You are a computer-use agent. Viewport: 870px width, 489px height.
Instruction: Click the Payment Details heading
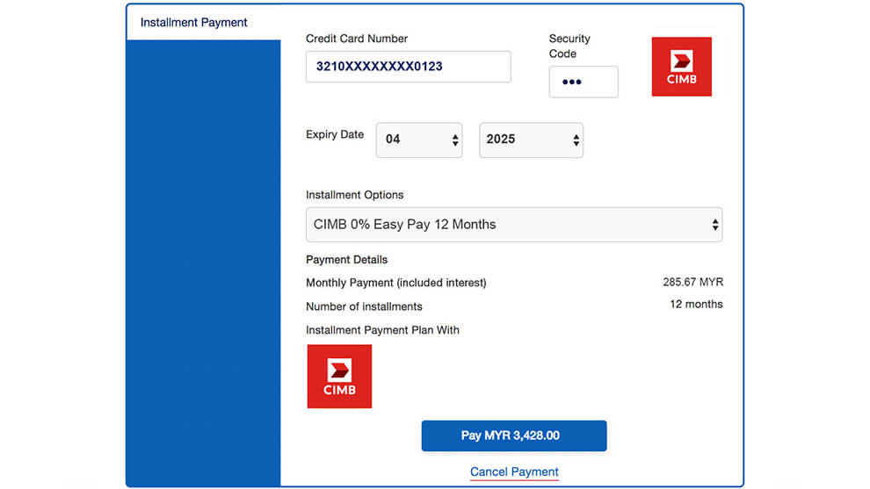[347, 260]
